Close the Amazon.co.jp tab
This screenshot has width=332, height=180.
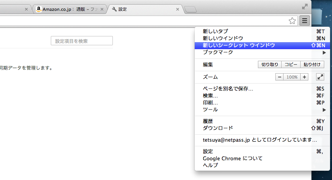[102, 9]
